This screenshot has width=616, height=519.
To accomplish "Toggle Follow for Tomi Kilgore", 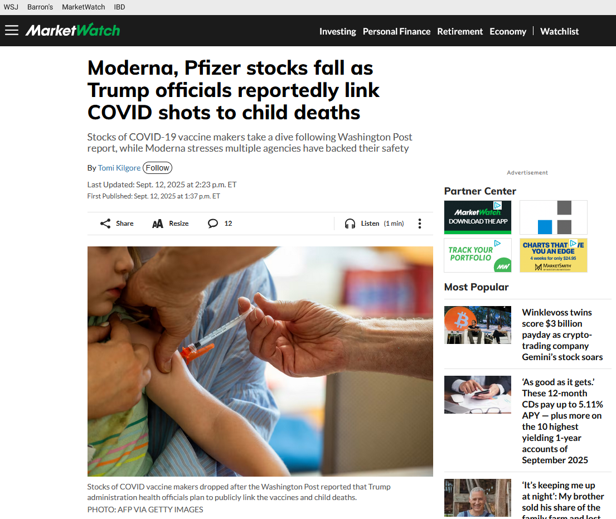I will (158, 168).
